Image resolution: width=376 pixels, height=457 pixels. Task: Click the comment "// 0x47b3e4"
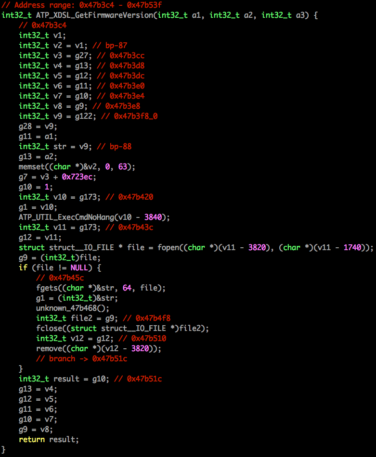coord(120,96)
